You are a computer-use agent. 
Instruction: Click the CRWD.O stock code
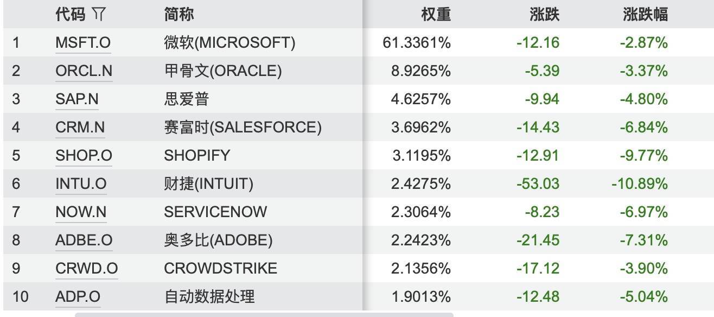pyautogui.click(x=86, y=269)
